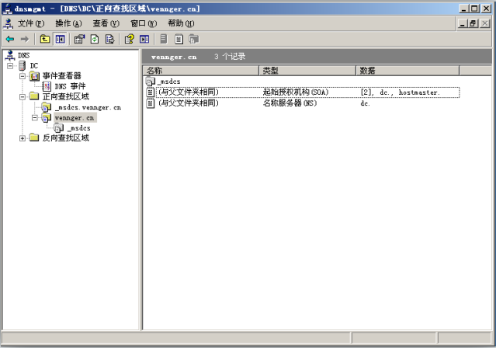Image resolution: width=496 pixels, height=348 pixels.
Task: Open the 查看(V) menu
Action: click(106, 23)
